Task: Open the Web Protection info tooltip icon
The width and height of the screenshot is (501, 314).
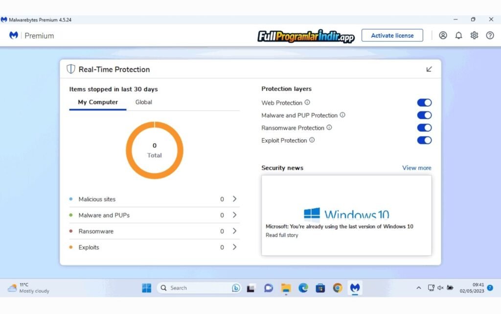Action: point(308,103)
